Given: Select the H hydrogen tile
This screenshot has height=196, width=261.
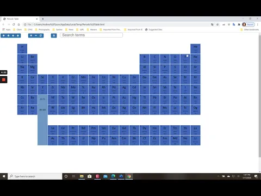Looking at the screenshot, I should [22, 48].
